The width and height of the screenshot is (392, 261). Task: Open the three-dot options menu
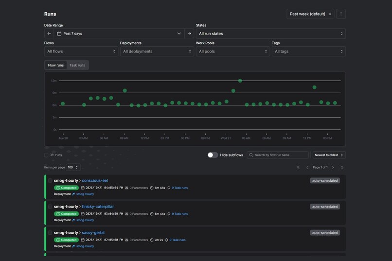(x=341, y=14)
